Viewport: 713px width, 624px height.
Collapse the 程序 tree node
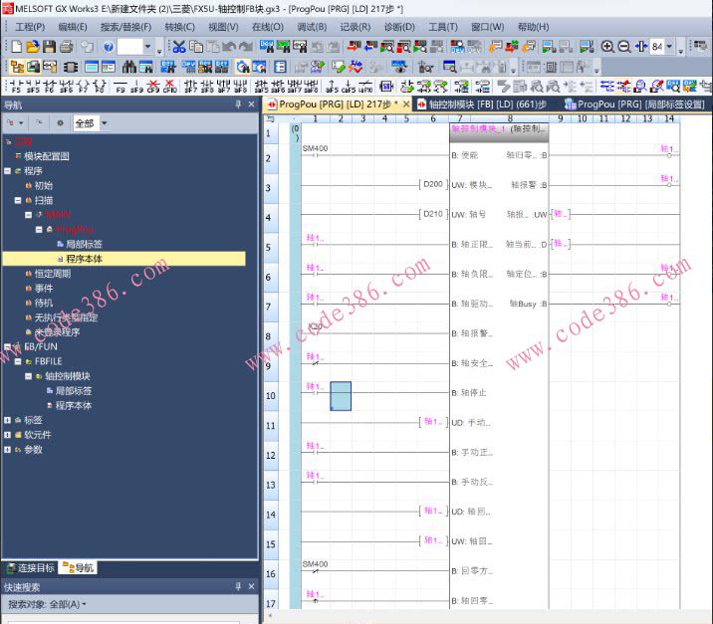tap(7, 171)
